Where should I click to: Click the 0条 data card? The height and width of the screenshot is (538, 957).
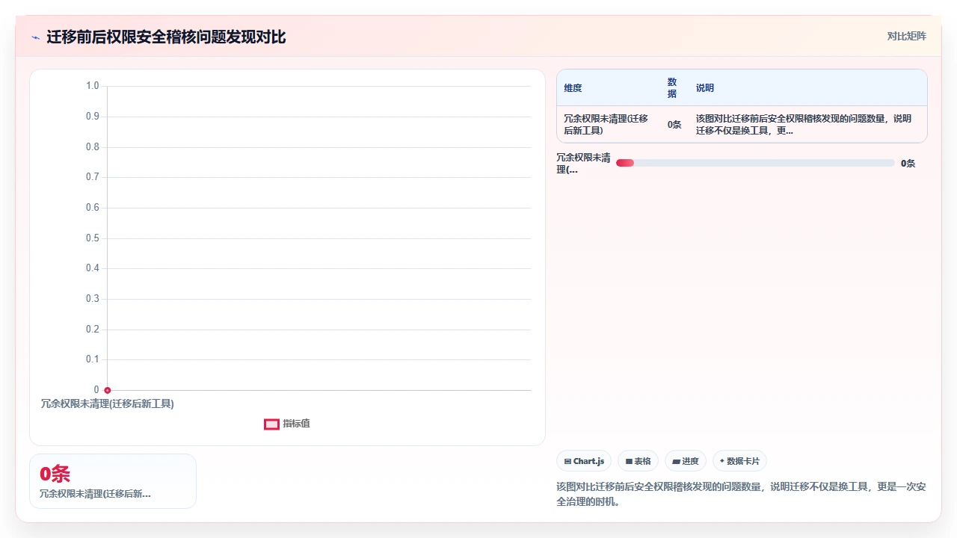(x=113, y=481)
